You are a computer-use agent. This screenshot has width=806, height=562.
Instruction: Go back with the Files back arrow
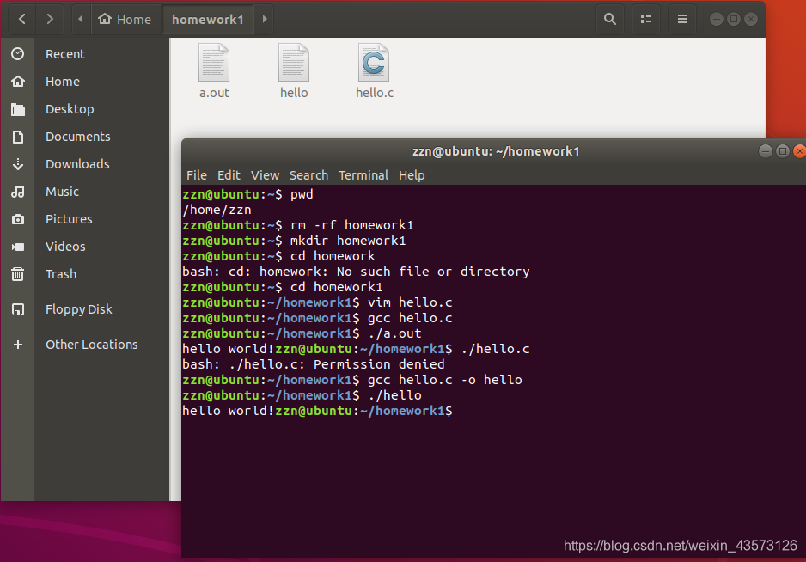click(22, 20)
